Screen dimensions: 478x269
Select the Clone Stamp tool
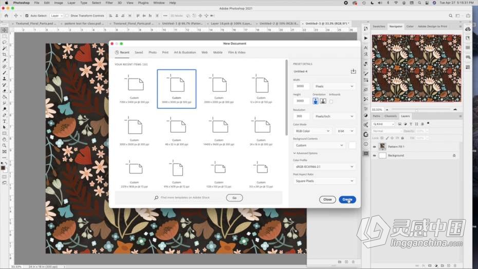click(x=4, y=79)
